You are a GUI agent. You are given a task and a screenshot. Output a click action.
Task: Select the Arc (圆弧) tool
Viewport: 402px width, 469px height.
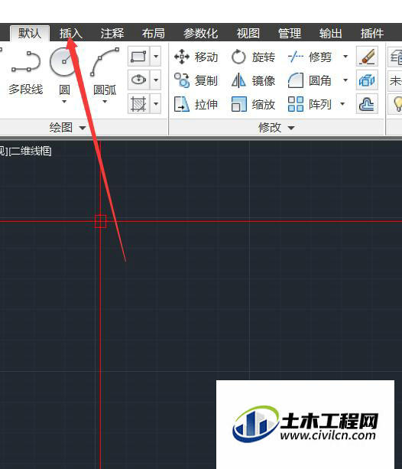[x=105, y=72]
